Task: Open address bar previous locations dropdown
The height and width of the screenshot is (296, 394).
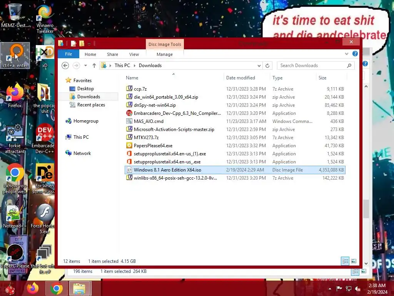Action: coord(259,66)
